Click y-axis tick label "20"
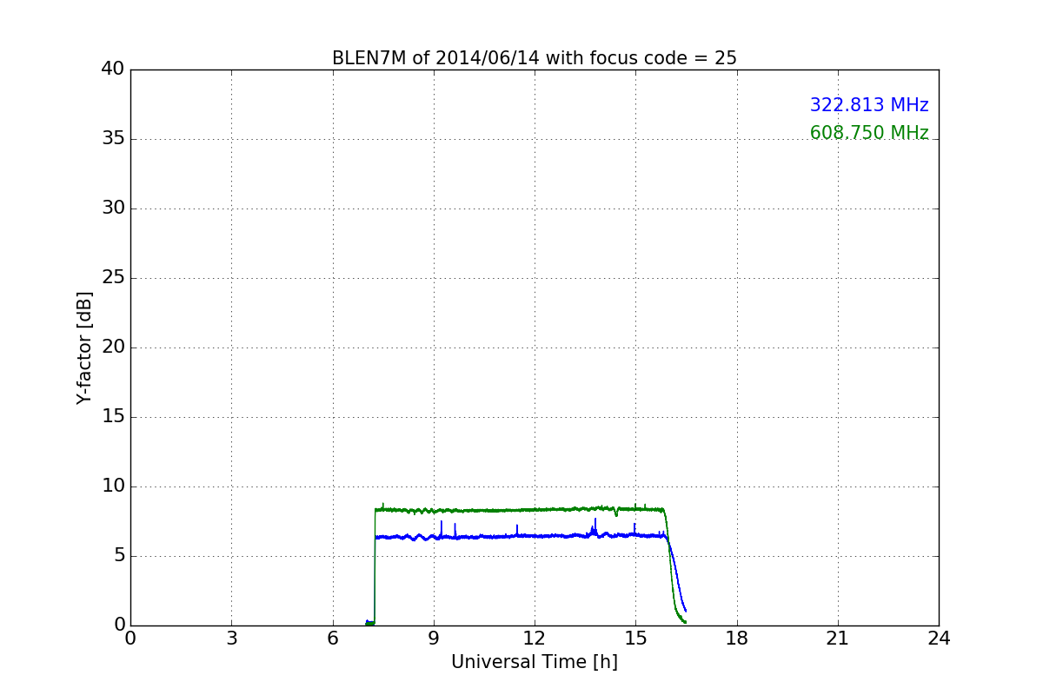 point(113,347)
